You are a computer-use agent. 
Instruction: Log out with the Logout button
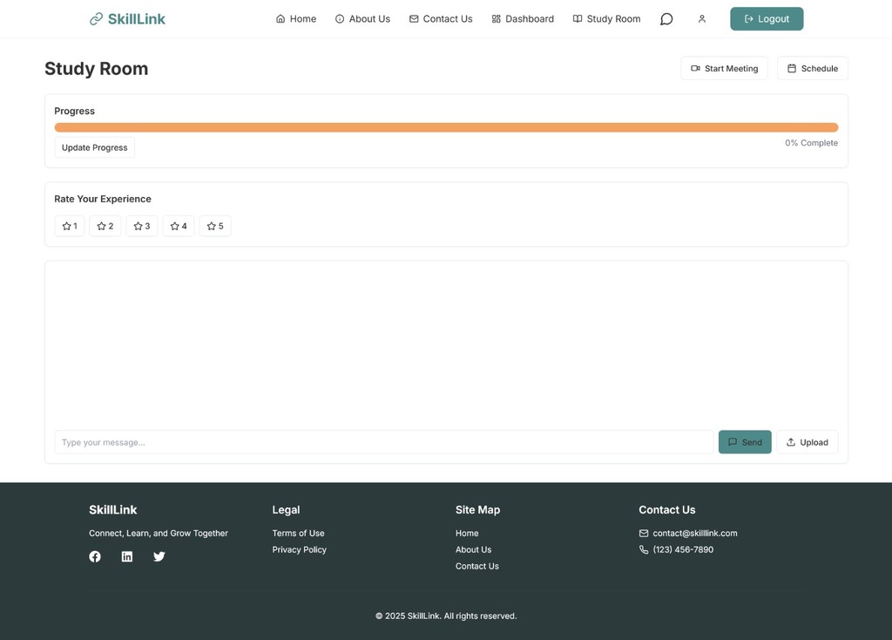767,19
